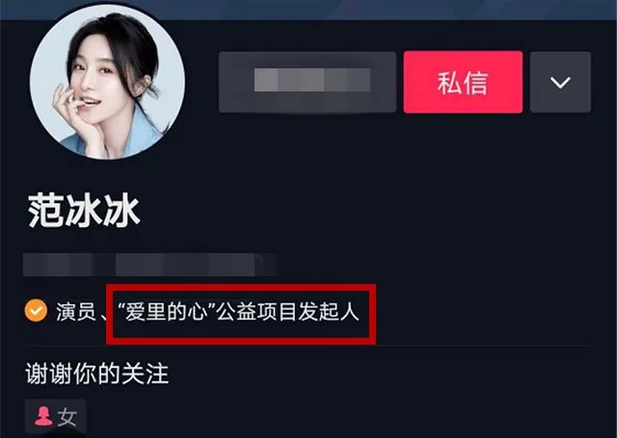Click the orange verified checkmark badge
Image resolution: width=617 pixels, height=438 pixels.
click(36, 310)
